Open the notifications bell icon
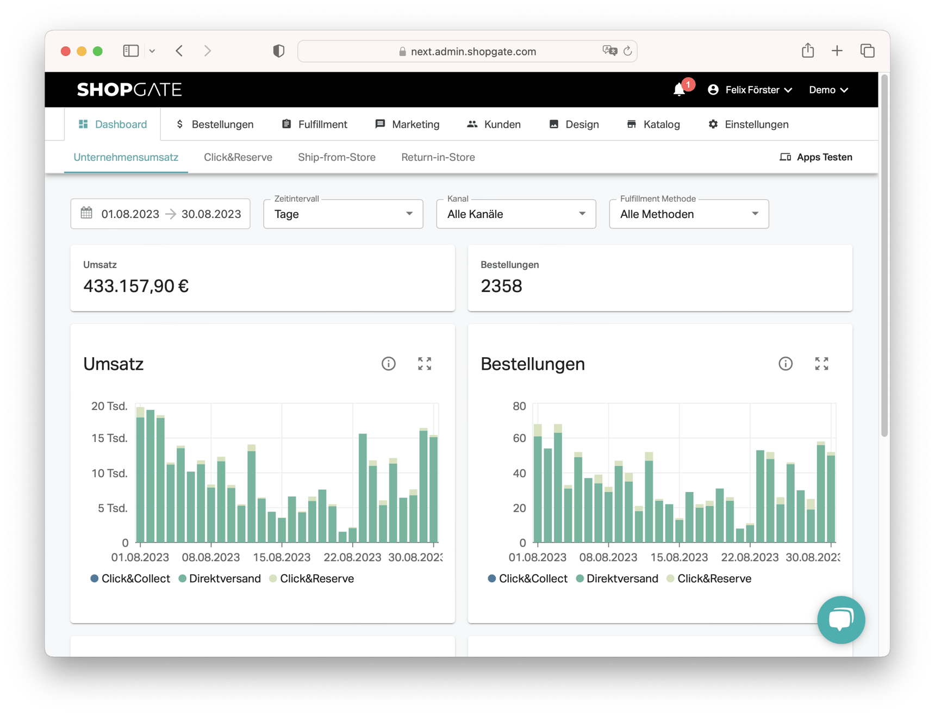The width and height of the screenshot is (935, 716). point(678,89)
